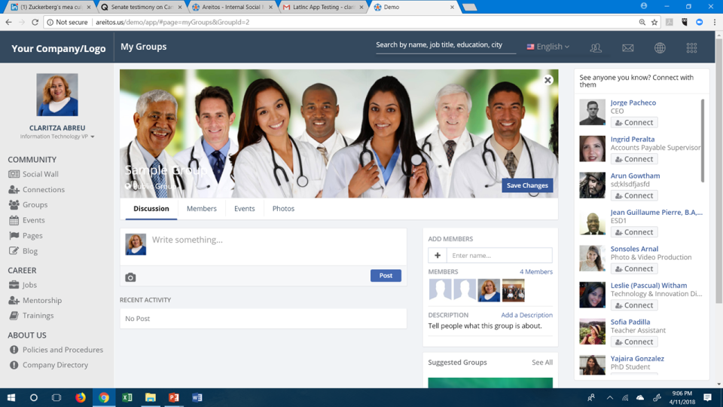Screen dimensions: 723x407
Task: Click the group photo member thumbnail
Action: coord(513,290)
